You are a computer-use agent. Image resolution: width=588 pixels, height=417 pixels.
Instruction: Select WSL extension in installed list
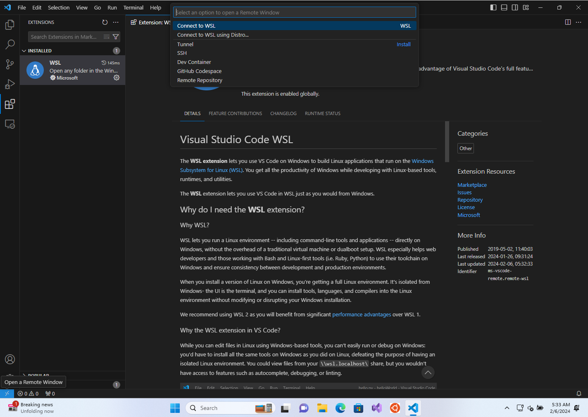click(x=73, y=70)
